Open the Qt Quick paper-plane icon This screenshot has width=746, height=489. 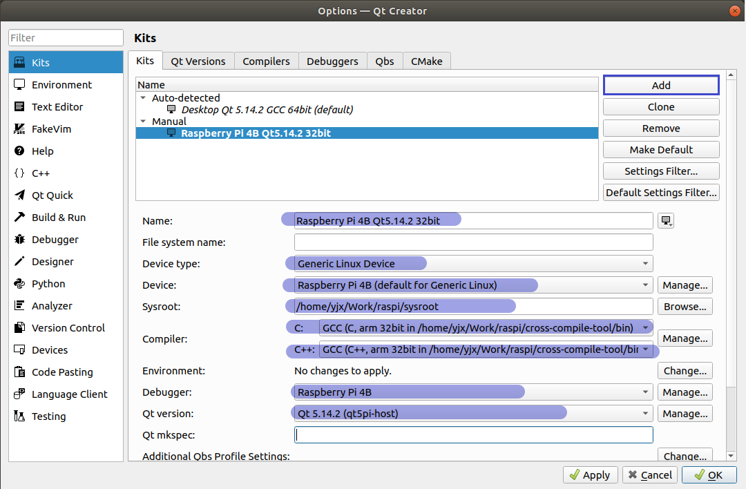pos(19,195)
